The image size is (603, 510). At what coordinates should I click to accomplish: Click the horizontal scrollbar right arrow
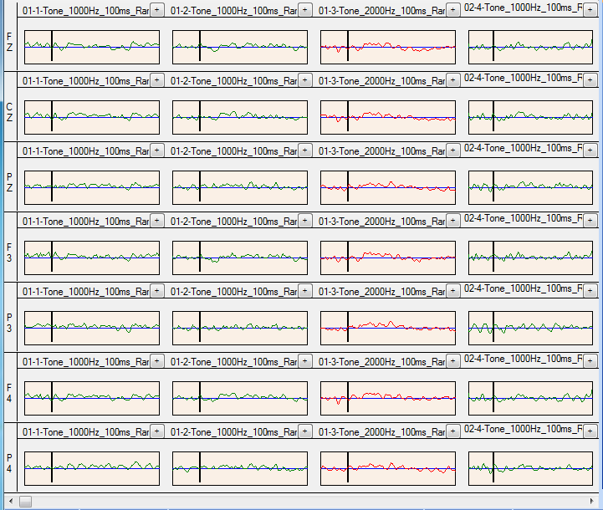(x=592, y=501)
